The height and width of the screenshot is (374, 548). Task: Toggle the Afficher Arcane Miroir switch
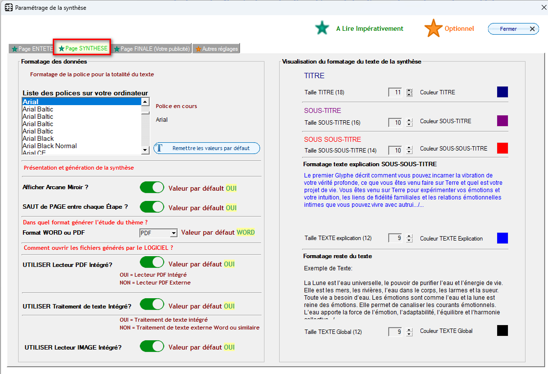coord(152,187)
